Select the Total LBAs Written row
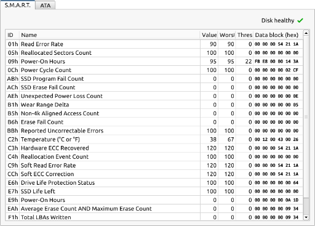Image resolution: width=315 pixels, height=226 pixels. [x=154, y=217]
